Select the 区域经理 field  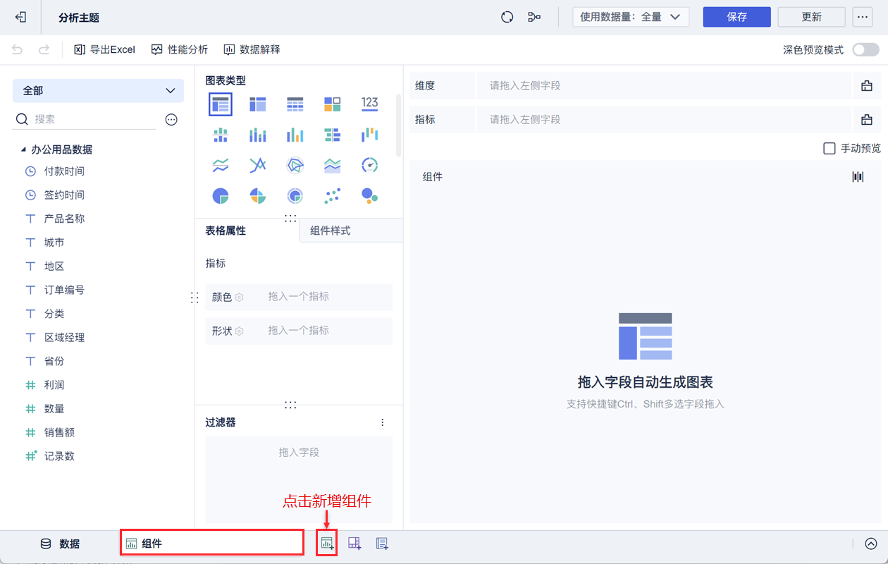[x=64, y=338]
